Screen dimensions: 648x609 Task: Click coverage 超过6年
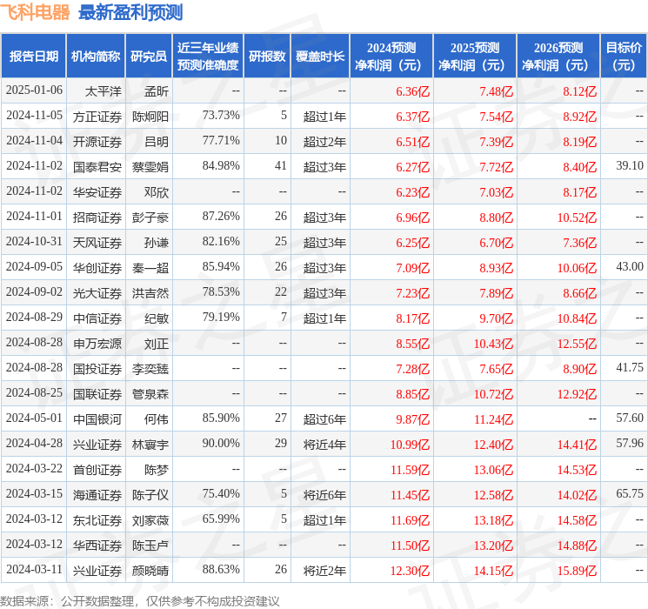click(324, 419)
